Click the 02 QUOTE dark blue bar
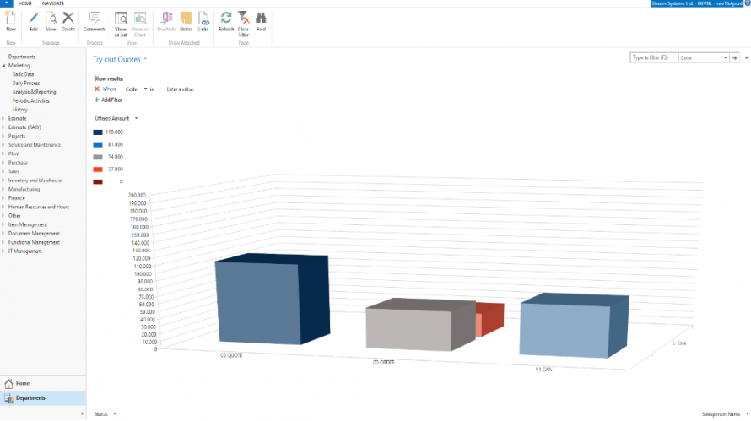 pos(272,300)
